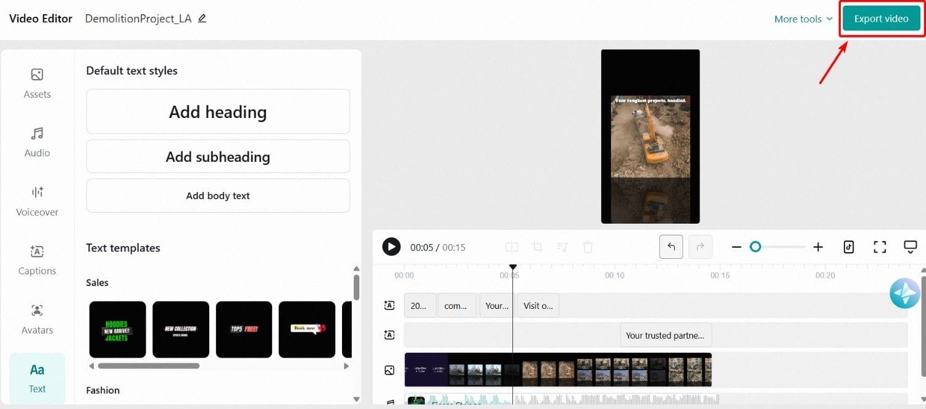Click Add heading text style

click(x=218, y=112)
